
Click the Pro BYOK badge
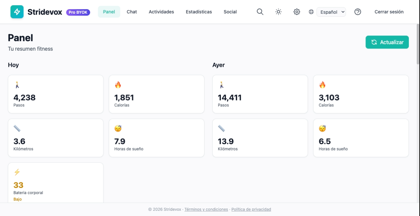tap(78, 12)
